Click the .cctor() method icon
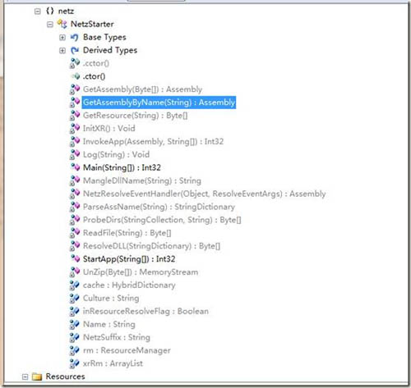The height and width of the screenshot is (388, 411). (x=75, y=63)
